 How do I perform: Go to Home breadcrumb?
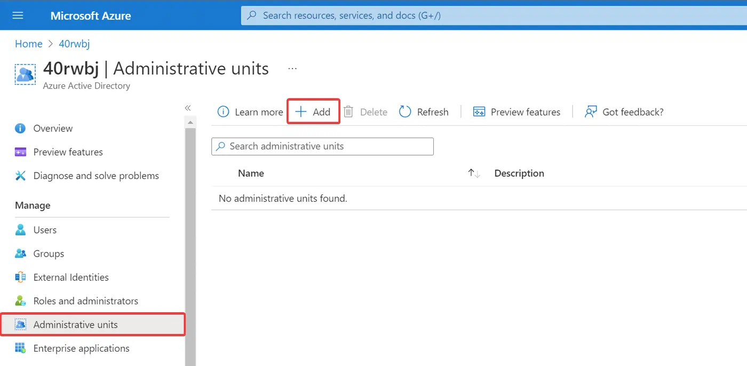(x=29, y=44)
